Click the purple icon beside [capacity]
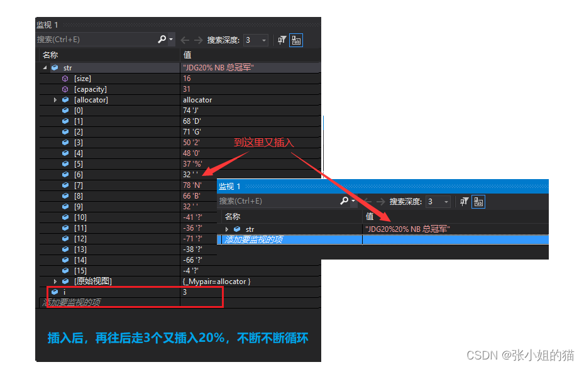 (65, 89)
